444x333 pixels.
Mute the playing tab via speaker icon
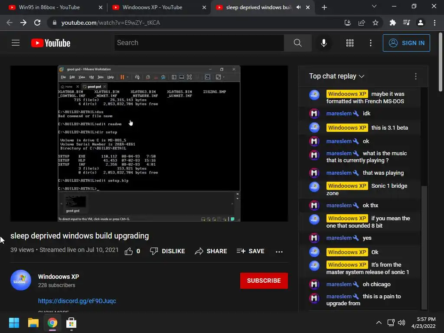(298, 7)
